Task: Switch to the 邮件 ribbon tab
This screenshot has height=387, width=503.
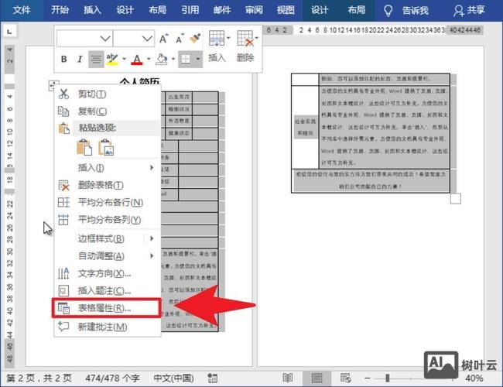Action: pyautogui.click(x=222, y=10)
